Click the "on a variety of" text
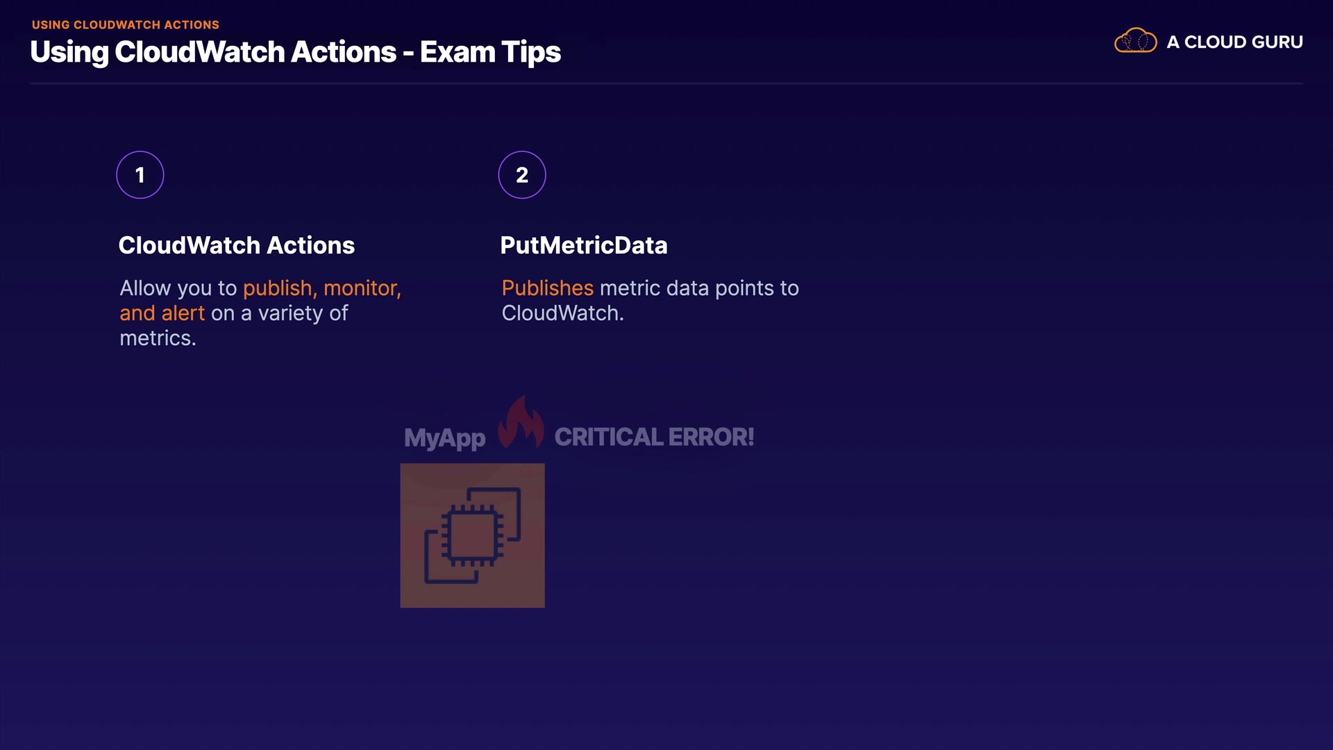1333x750 pixels. pyautogui.click(x=279, y=313)
